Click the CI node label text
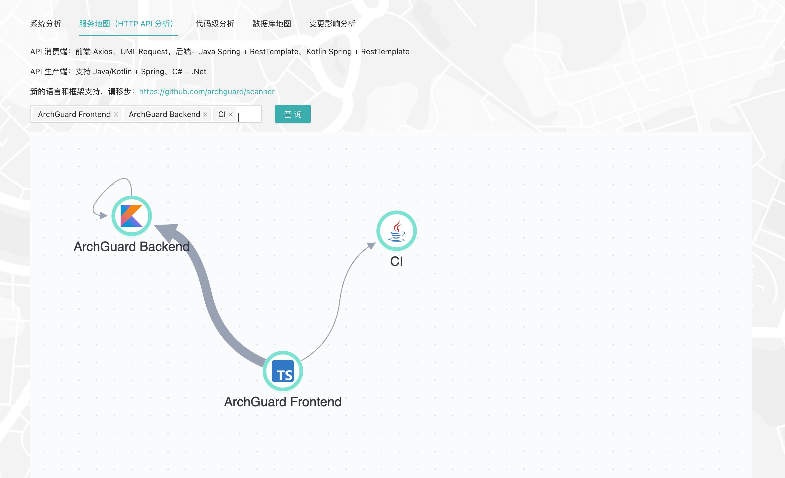 (x=396, y=262)
